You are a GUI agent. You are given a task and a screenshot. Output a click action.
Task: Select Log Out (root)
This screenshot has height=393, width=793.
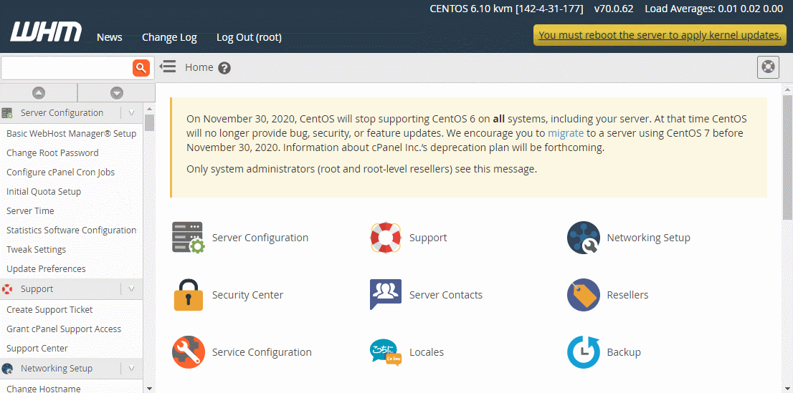(250, 37)
